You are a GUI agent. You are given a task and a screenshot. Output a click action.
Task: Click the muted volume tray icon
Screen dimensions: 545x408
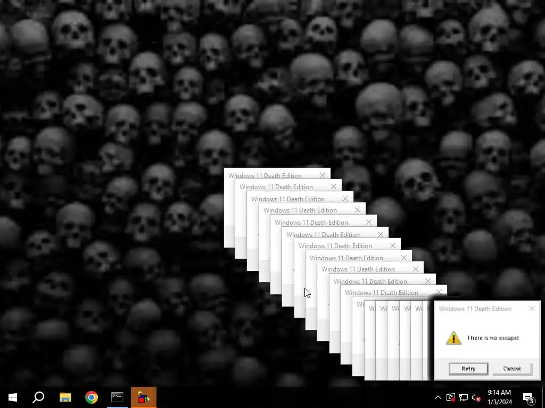pos(476,397)
